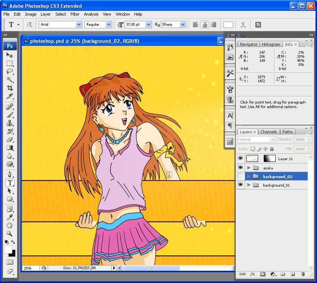Screen dimensions: 317x283
Task: Click the text color swatch in options bar
Action: coord(228,25)
